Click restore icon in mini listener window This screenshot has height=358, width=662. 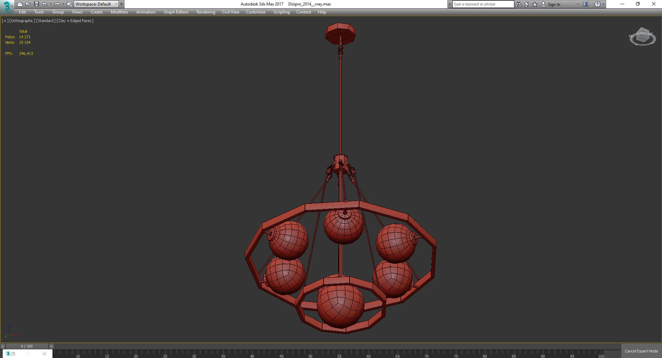pyautogui.click(x=13, y=354)
